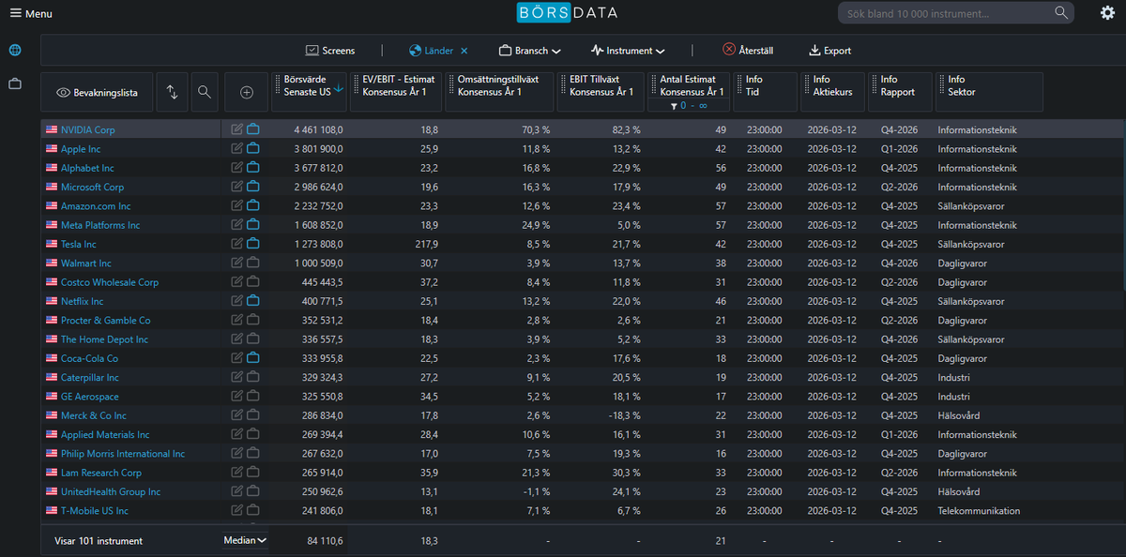
Task: Click the Export button
Action: point(829,51)
